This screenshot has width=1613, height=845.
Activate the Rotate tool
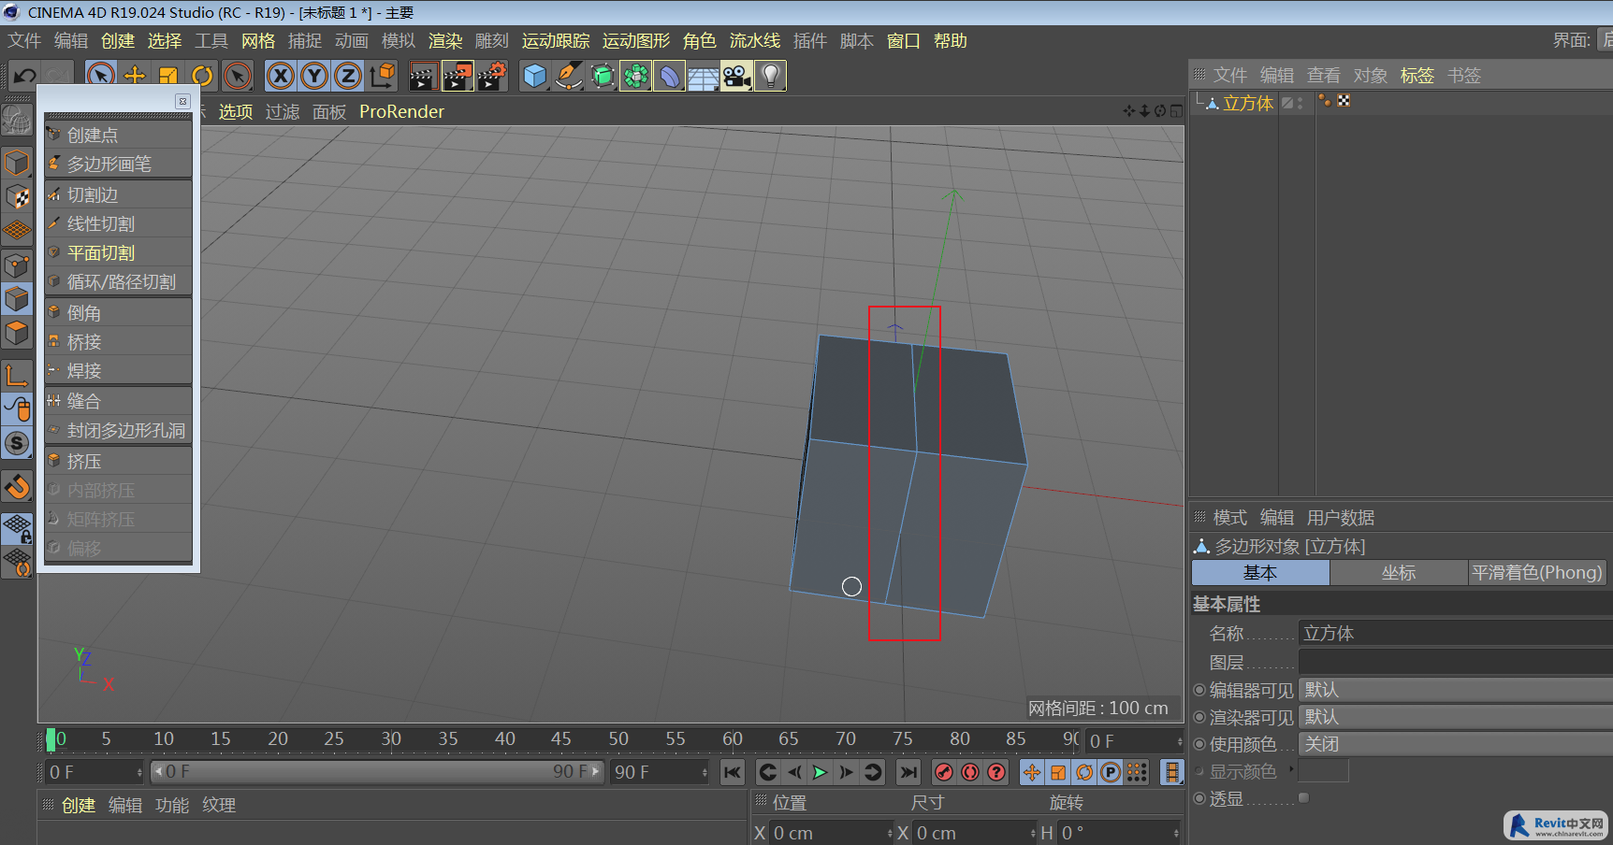202,76
